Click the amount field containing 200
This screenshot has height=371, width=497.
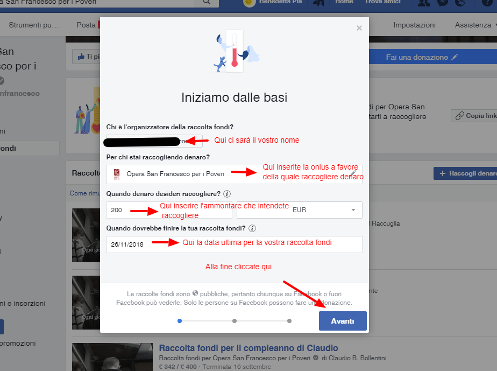pos(169,210)
